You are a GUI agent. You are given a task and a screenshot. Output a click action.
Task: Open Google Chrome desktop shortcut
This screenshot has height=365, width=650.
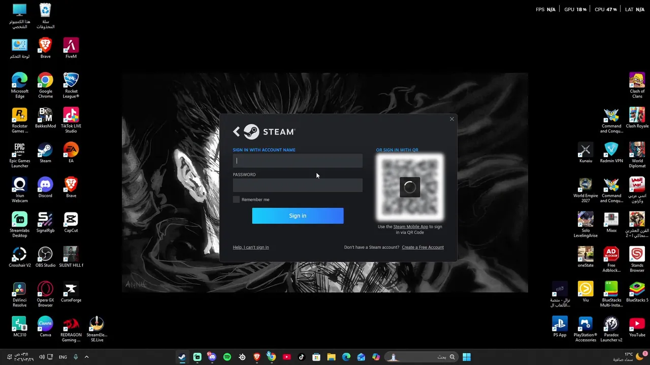click(45, 85)
